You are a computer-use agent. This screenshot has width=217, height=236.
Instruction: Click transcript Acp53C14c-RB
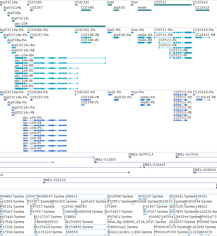tap(14, 53)
